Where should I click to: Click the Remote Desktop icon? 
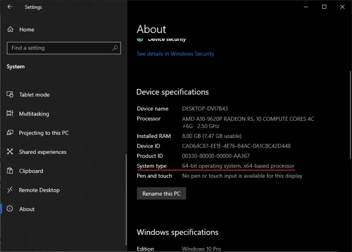(x=10, y=190)
